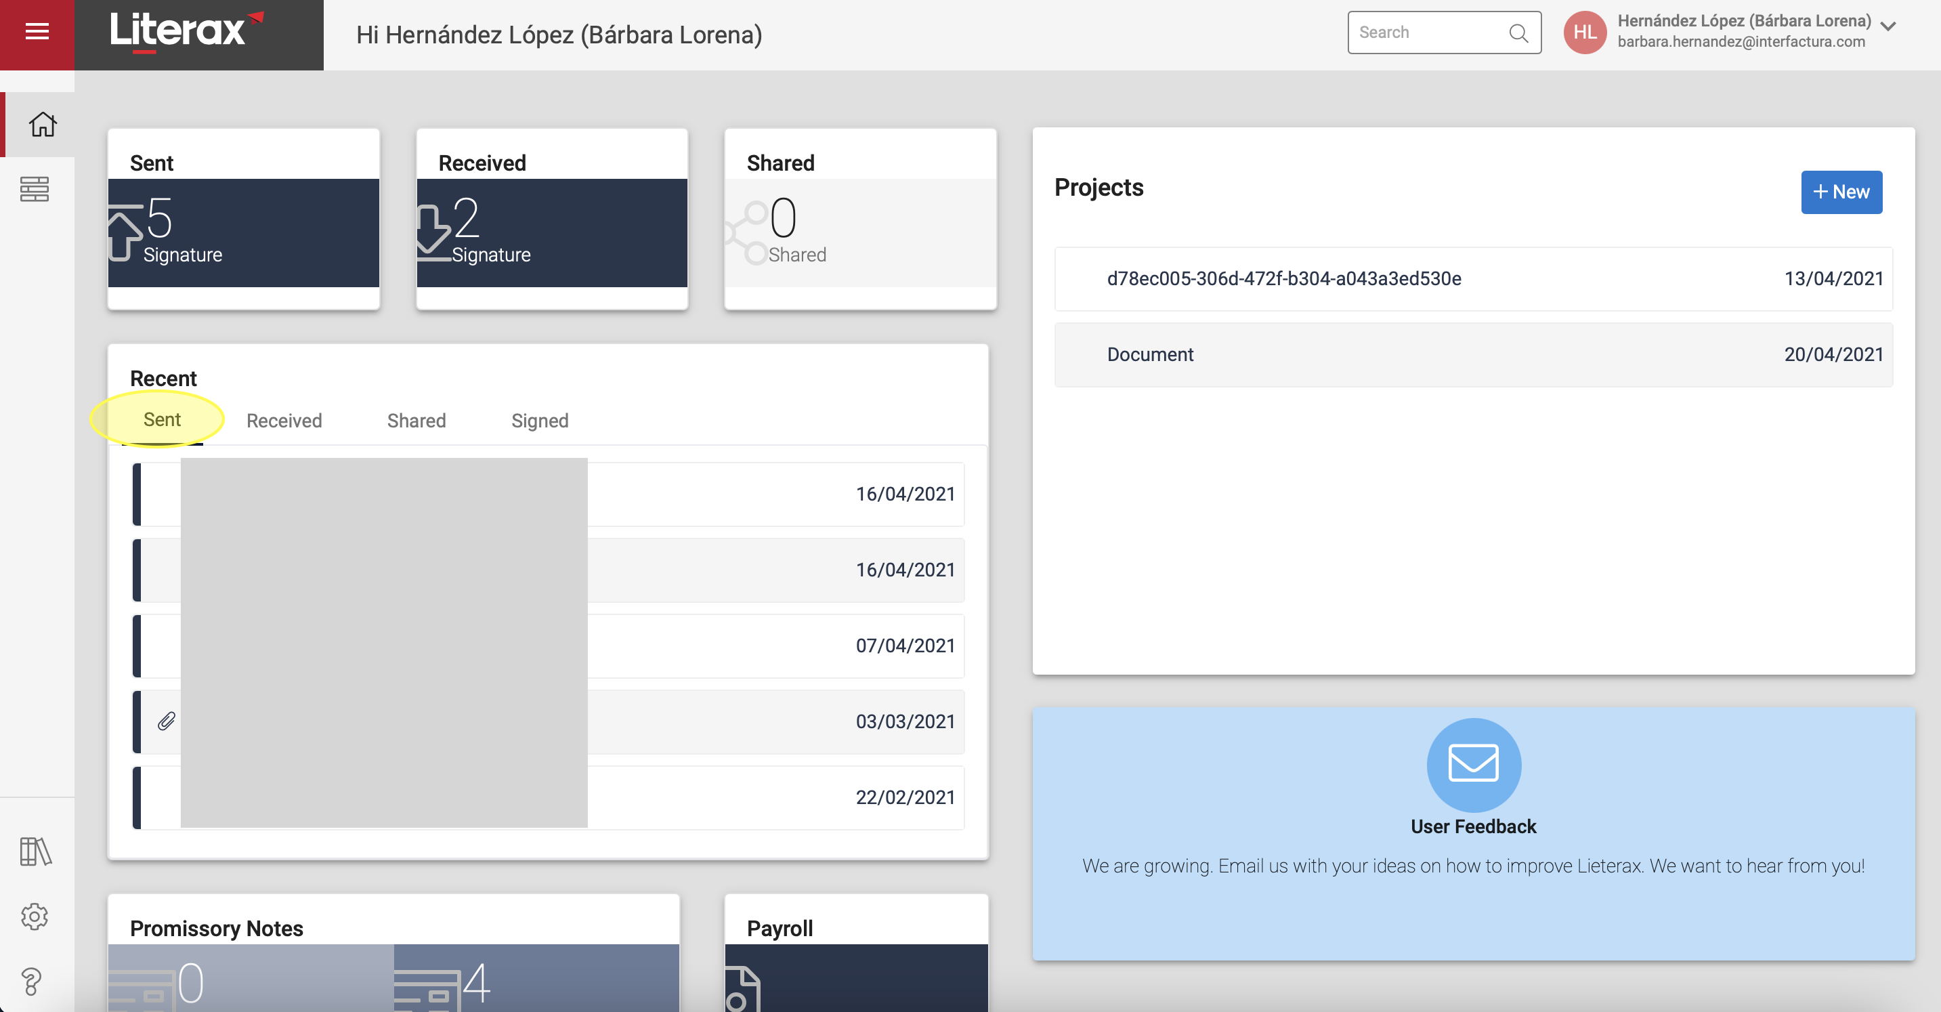1941x1012 pixels.
Task: Click the 22/02/2021 recent document date
Action: 905,798
